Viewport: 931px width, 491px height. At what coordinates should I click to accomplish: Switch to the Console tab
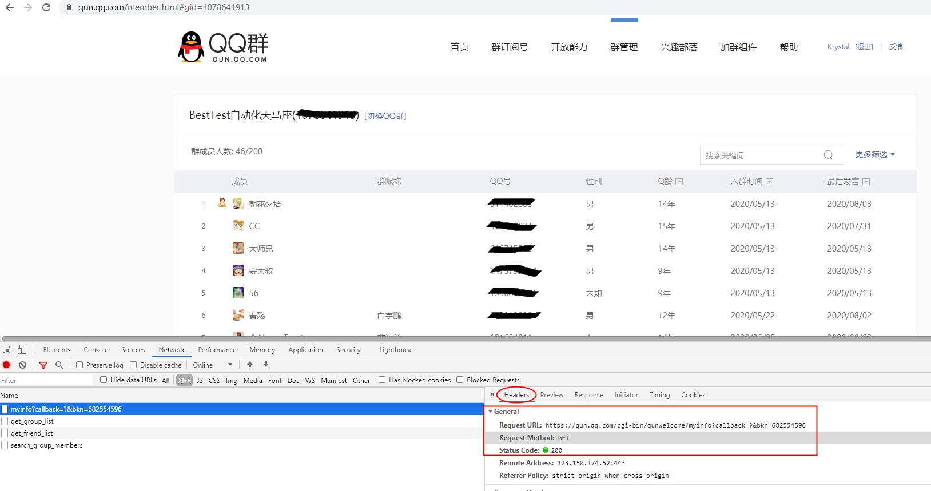96,349
